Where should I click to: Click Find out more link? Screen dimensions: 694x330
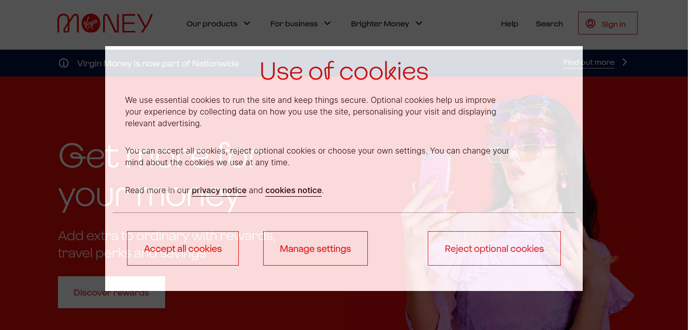[589, 62]
